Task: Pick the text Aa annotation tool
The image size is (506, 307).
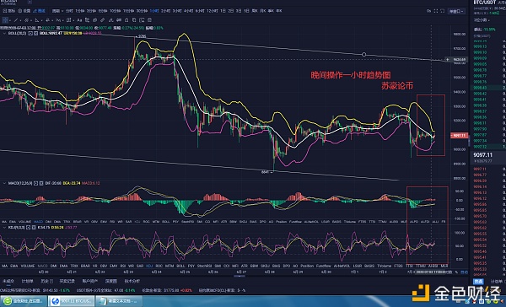Action: [x=79, y=20]
